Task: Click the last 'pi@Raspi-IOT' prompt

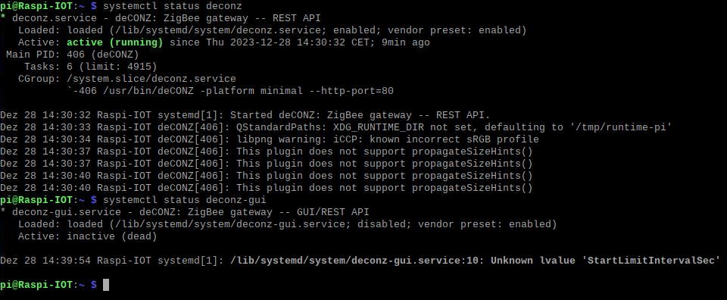Action: point(36,285)
